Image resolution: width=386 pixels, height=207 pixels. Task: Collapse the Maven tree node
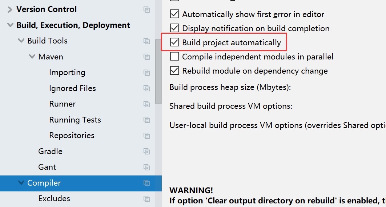click(32, 57)
